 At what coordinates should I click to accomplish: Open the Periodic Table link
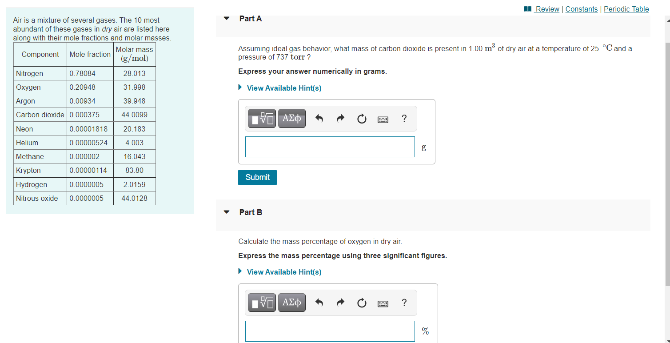click(x=626, y=9)
